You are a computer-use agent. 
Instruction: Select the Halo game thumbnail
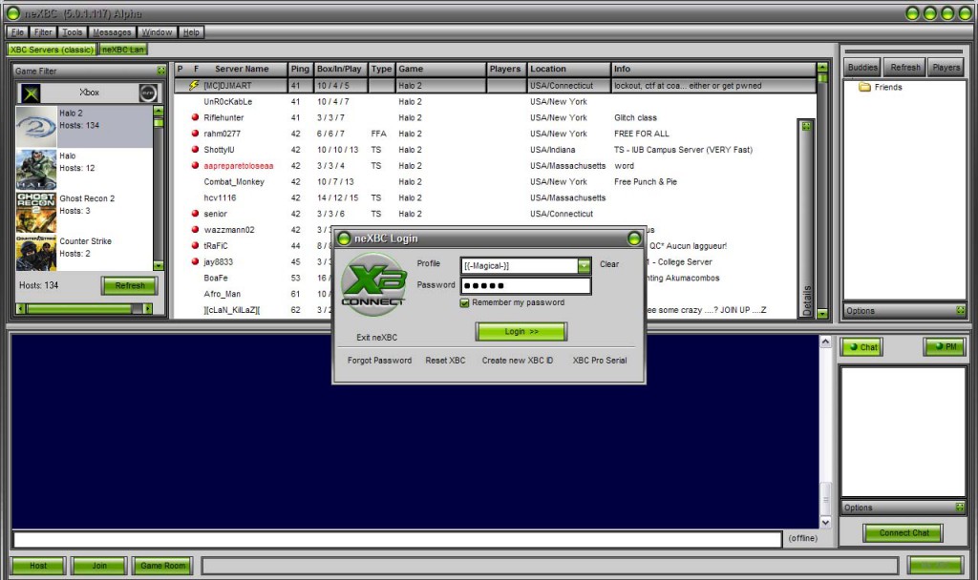36,170
